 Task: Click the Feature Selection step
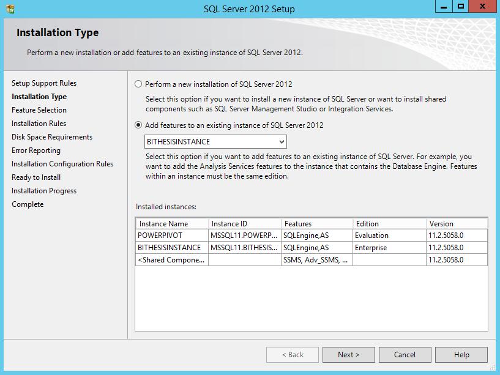click(39, 110)
